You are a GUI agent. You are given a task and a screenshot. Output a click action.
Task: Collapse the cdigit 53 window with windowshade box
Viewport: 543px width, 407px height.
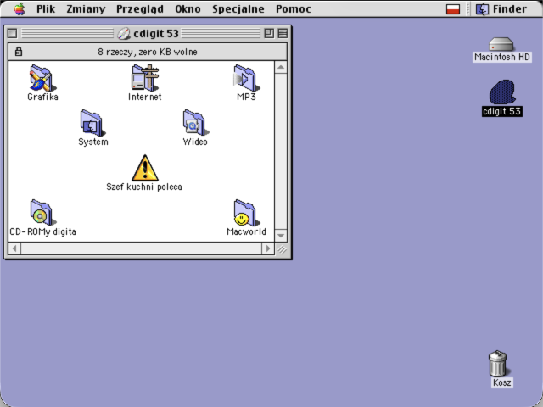pos(283,34)
